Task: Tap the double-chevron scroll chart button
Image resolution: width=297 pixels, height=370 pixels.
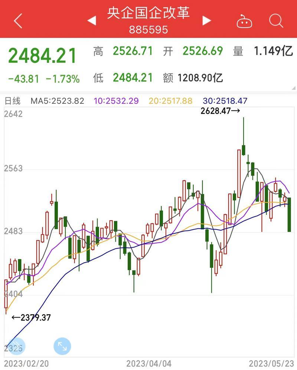Action: click(17, 347)
